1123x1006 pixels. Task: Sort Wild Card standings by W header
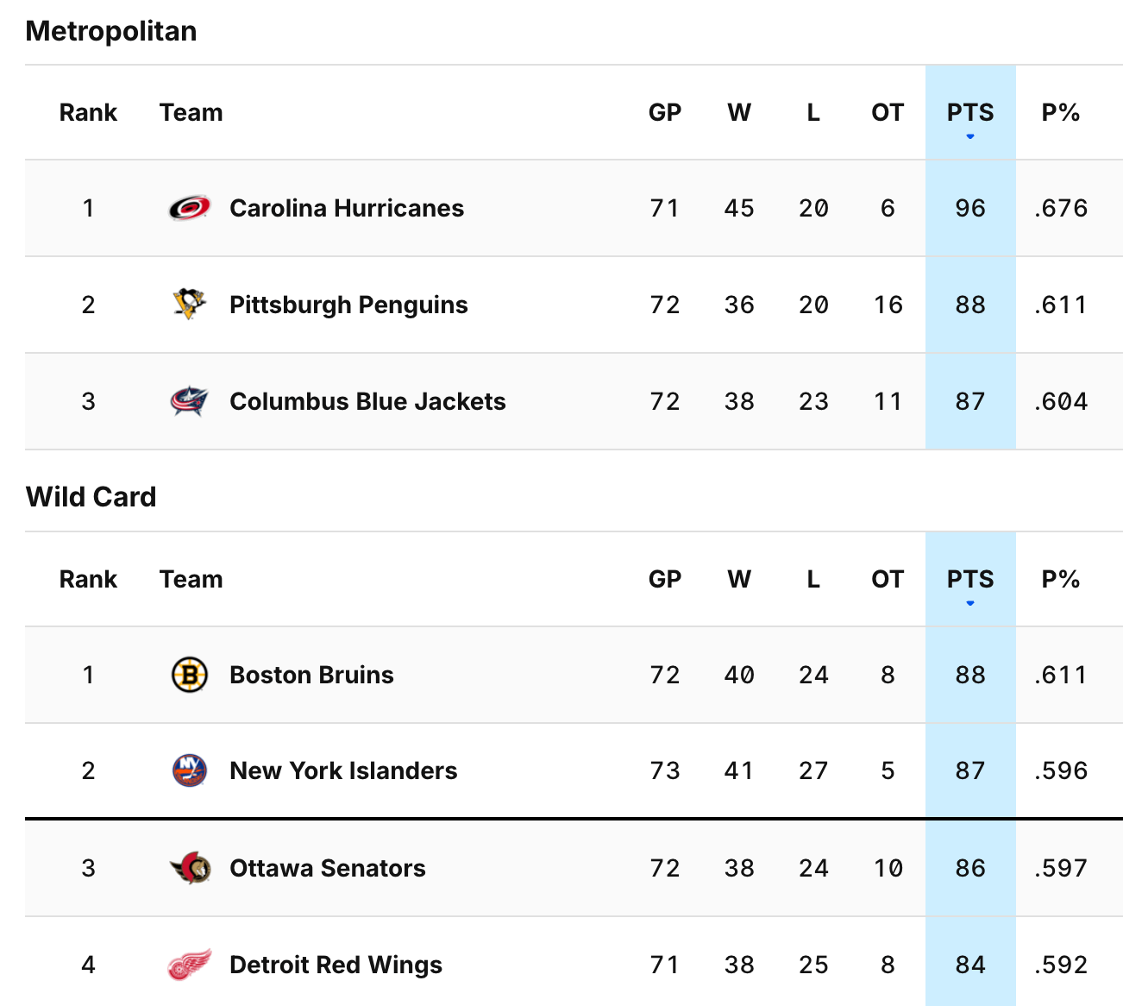(x=739, y=580)
